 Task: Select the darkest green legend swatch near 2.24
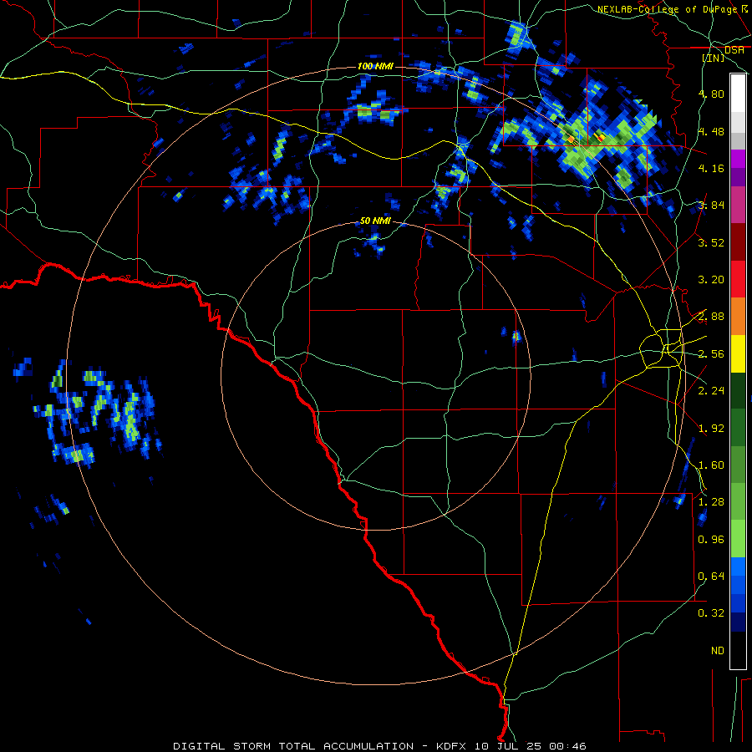tap(738, 390)
